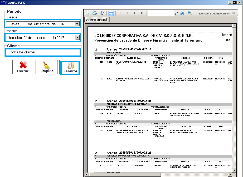Click the horizontal scrollbar thumb
243x177 pixels.
(125, 174)
